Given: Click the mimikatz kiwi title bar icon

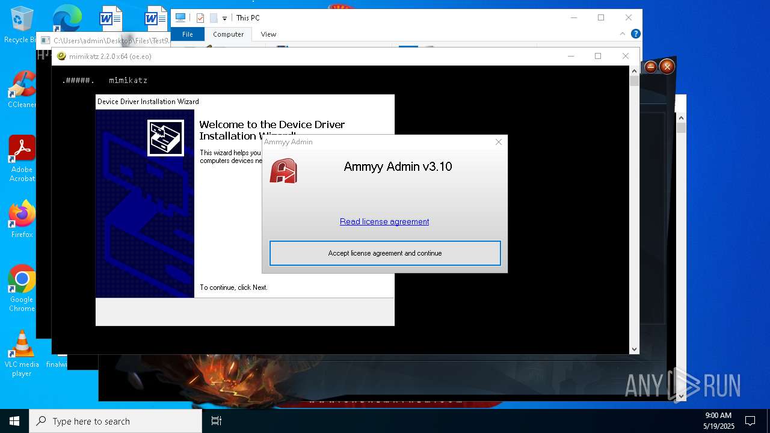Looking at the screenshot, I should click(x=61, y=57).
